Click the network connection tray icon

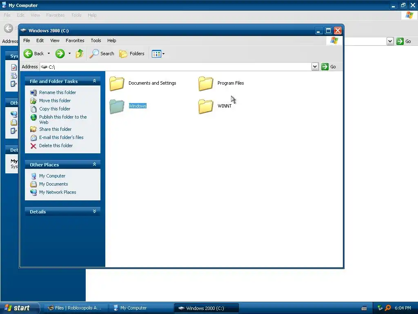[x=380, y=308]
